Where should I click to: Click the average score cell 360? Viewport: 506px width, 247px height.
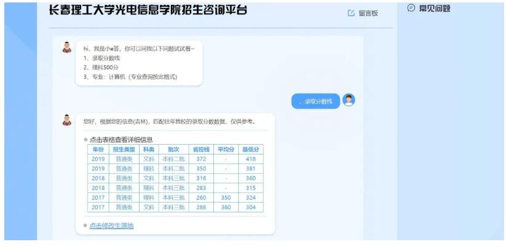[x=226, y=207]
